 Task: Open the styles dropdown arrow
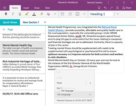(x=118, y=14)
